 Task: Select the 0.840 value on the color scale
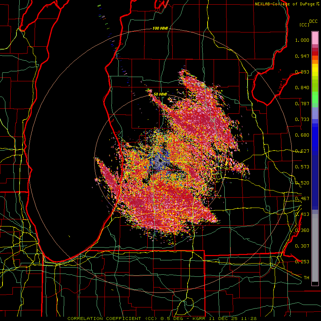pos(302,88)
